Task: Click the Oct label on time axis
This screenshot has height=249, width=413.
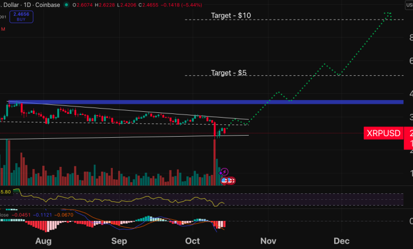Action: pyautogui.click(x=193, y=241)
